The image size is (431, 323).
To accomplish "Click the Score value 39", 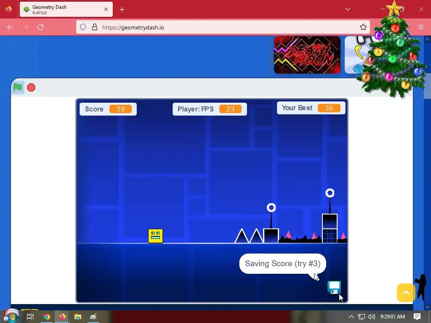I will (120, 109).
